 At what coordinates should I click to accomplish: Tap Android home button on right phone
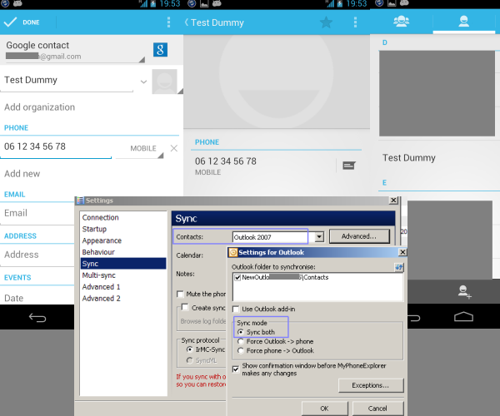tap(463, 317)
